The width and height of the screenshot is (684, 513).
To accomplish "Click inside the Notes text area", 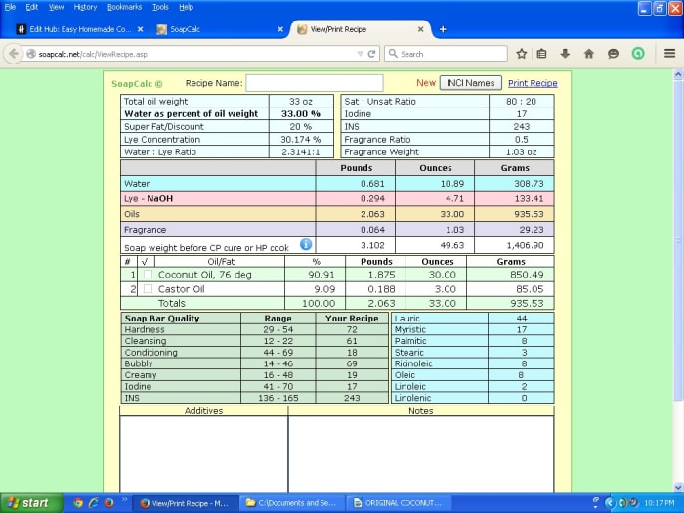I will pyautogui.click(x=421, y=454).
